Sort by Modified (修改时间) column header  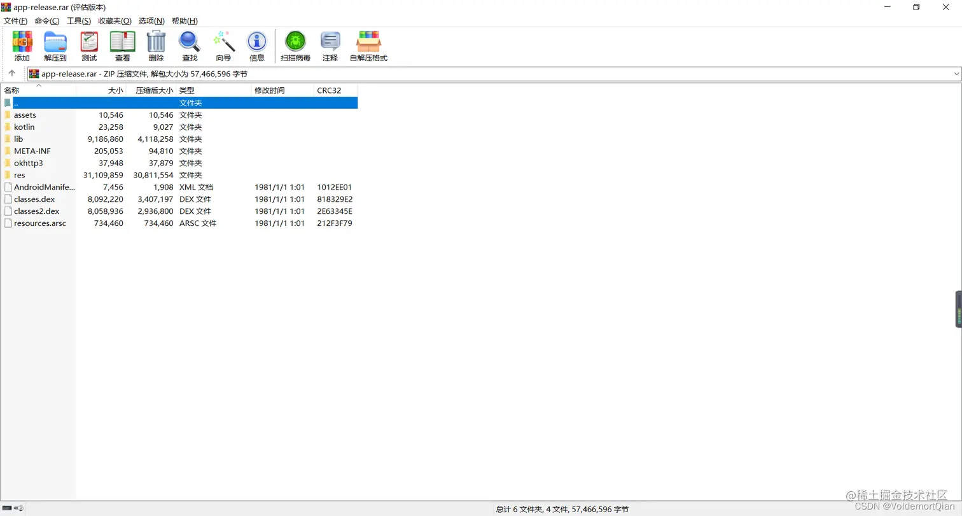point(282,90)
